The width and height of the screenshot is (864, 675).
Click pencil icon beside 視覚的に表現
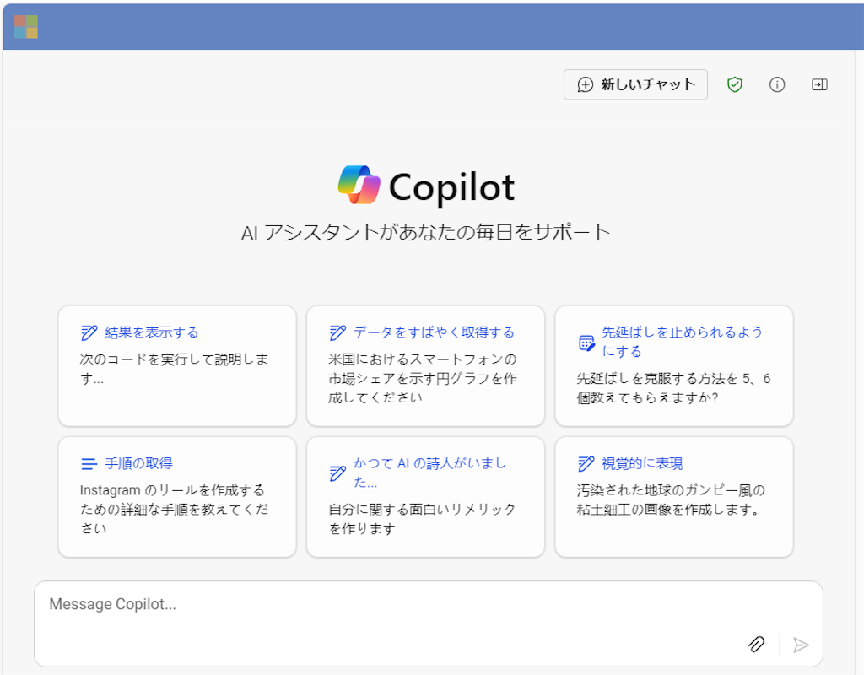(586, 464)
